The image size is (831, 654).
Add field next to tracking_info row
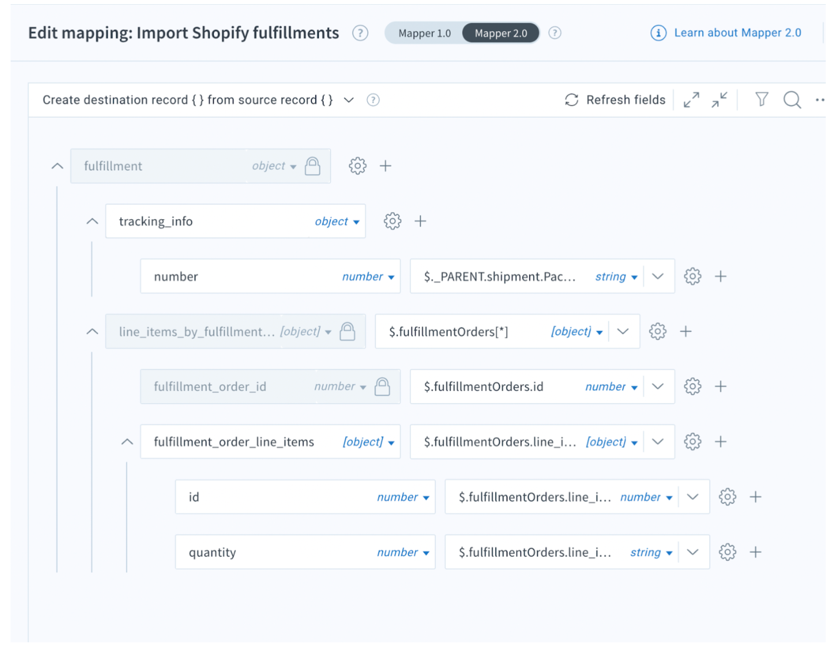(420, 222)
